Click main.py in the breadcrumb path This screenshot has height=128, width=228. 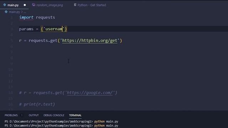tap(14, 12)
